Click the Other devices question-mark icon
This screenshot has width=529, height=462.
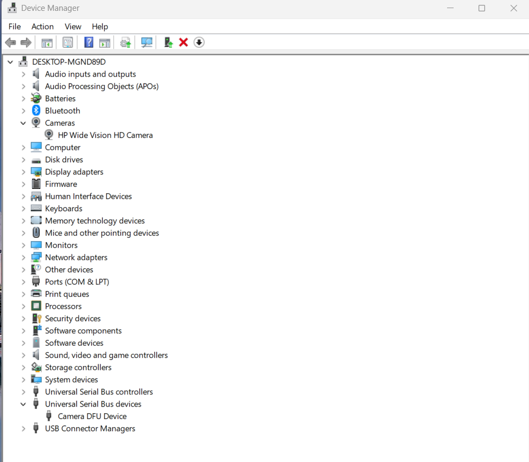click(x=36, y=269)
